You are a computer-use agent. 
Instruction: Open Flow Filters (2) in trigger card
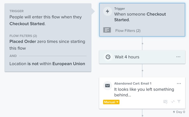click(x=128, y=30)
